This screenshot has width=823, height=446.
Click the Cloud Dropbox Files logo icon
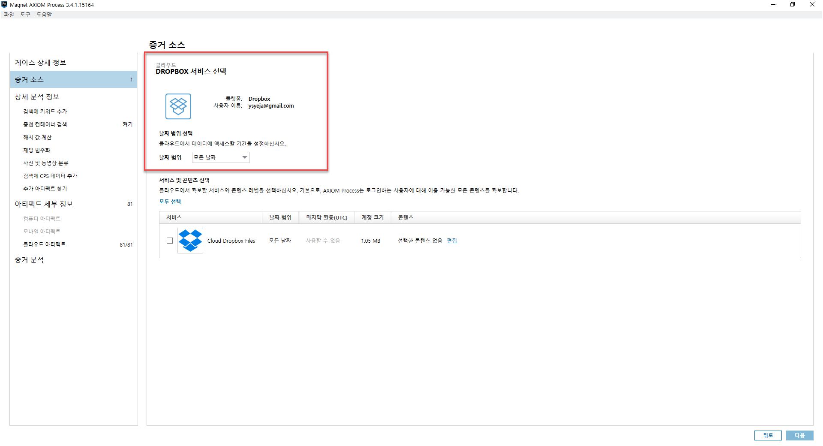tap(190, 241)
